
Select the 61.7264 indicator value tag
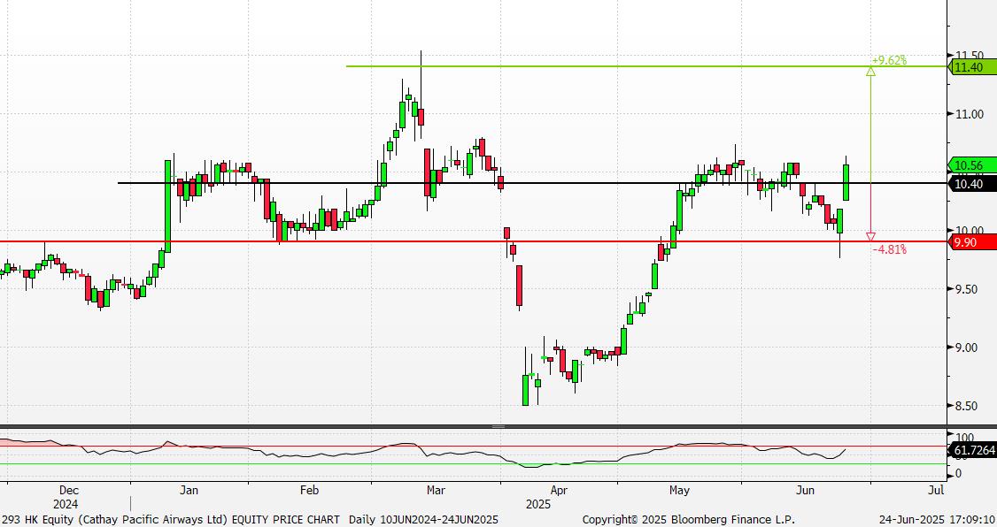point(972,451)
